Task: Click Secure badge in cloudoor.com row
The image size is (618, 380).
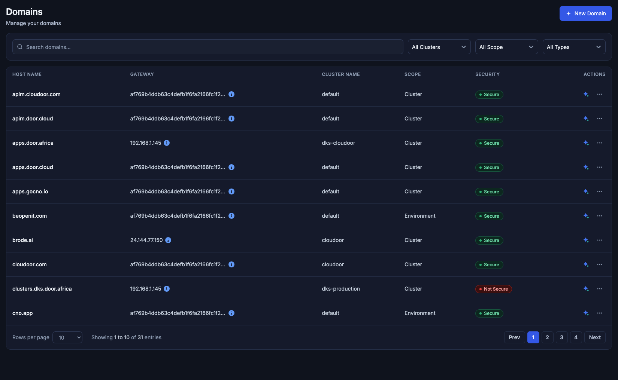Action: [489, 265]
